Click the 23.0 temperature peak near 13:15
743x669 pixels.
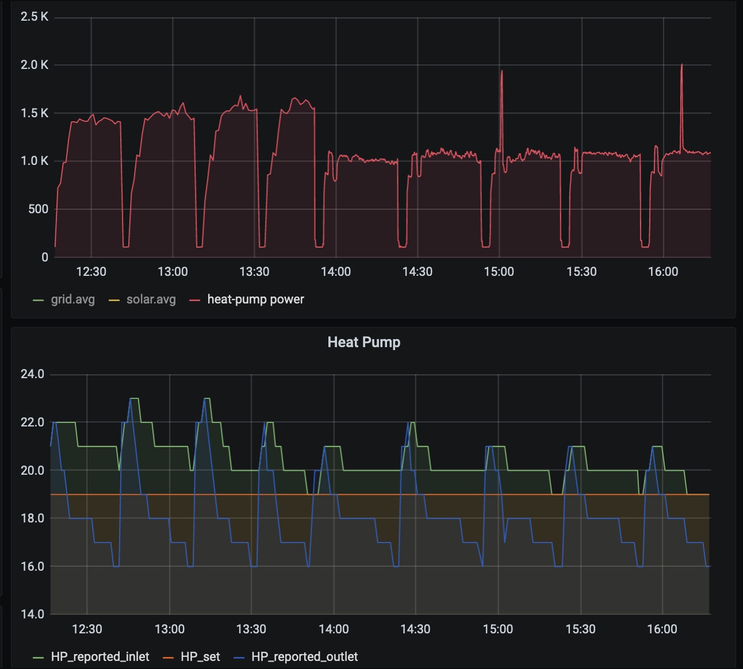[x=205, y=399]
